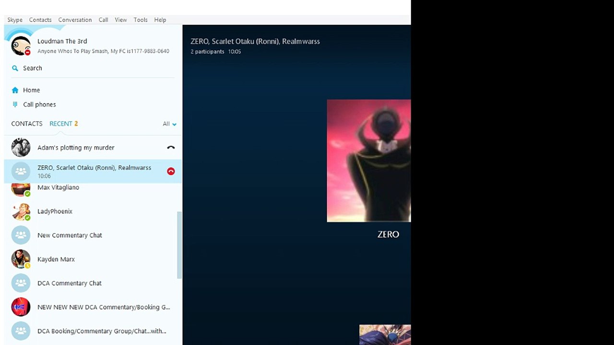This screenshot has height=345, width=614.
Task: Click Max Vitagliano's avatar
Action: [21, 190]
